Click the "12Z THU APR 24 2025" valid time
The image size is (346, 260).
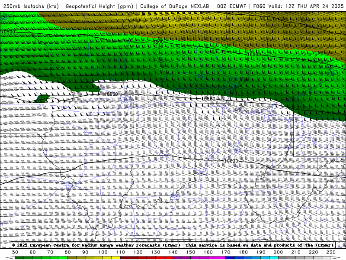pyautogui.click(x=314, y=6)
